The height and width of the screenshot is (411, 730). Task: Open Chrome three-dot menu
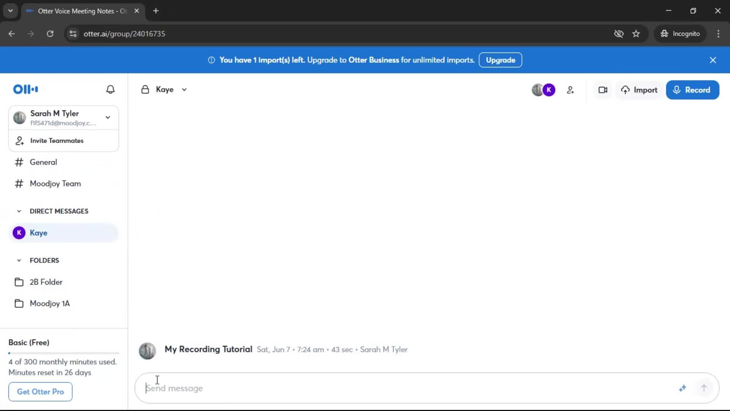click(718, 34)
